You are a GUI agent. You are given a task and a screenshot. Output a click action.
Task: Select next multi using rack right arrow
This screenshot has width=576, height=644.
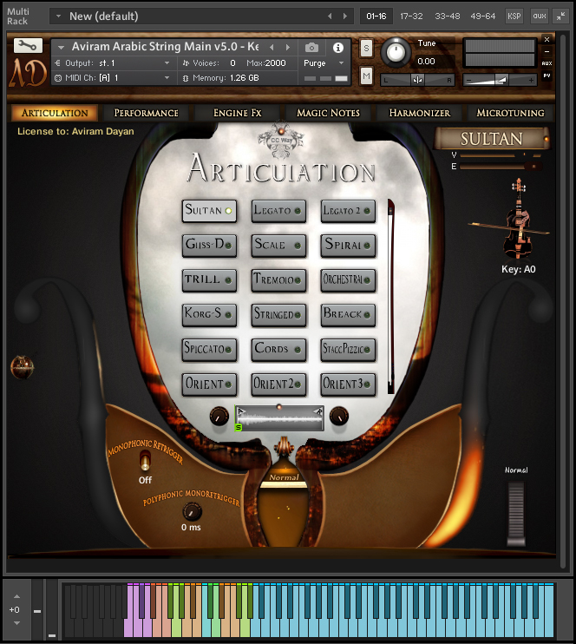345,16
